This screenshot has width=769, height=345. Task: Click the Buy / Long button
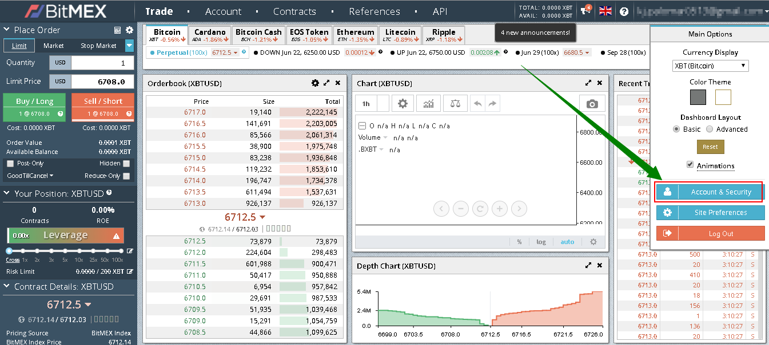(x=34, y=107)
